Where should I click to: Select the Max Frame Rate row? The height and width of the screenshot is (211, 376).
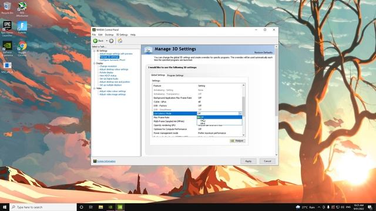coord(175,117)
